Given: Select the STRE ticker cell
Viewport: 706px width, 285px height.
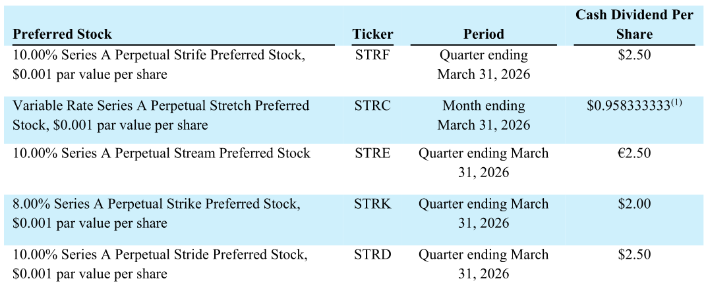Looking at the screenshot, I should (x=372, y=153).
